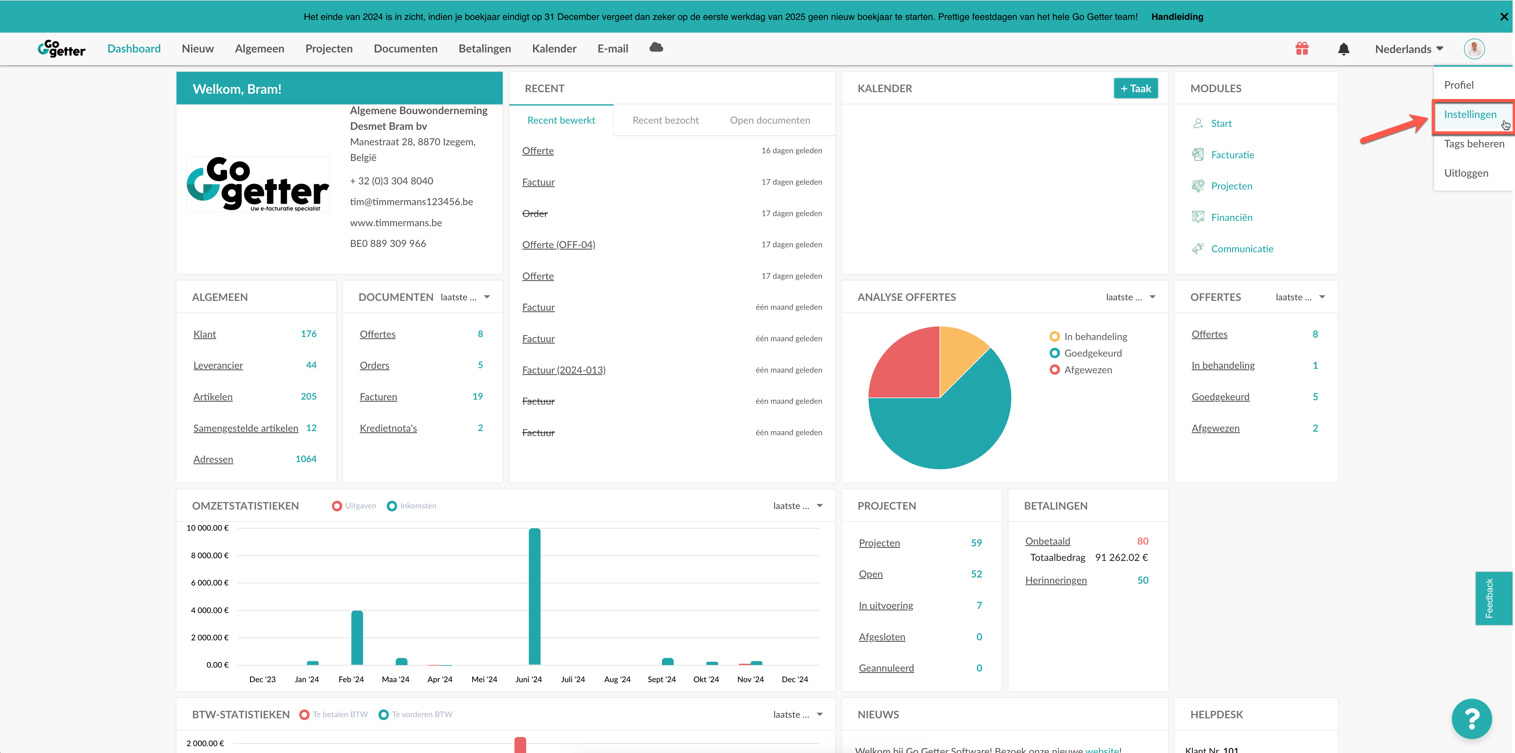Choose Tags beheren from user menu
This screenshot has height=753, width=1515.
coord(1474,144)
